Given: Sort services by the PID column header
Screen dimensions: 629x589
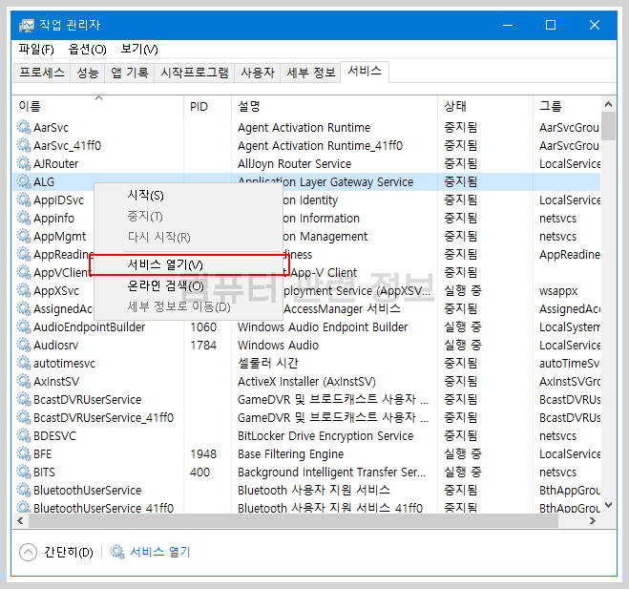Looking at the screenshot, I should point(207,106).
